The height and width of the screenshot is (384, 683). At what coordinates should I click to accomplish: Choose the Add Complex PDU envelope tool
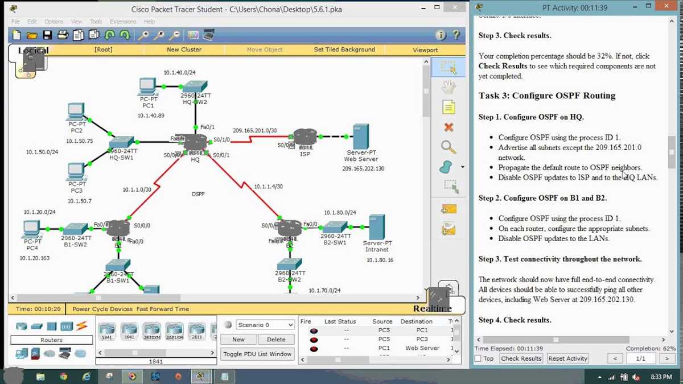pyautogui.click(x=449, y=229)
